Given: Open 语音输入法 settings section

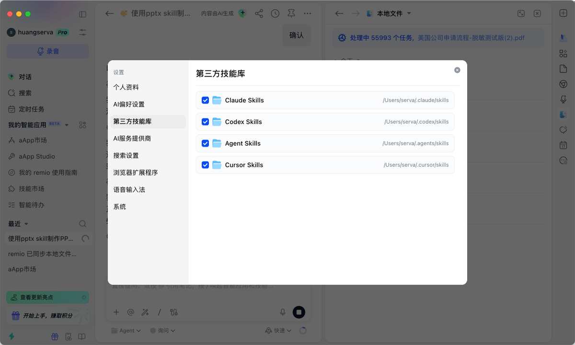Looking at the screenshot, I should pos(148,190).
